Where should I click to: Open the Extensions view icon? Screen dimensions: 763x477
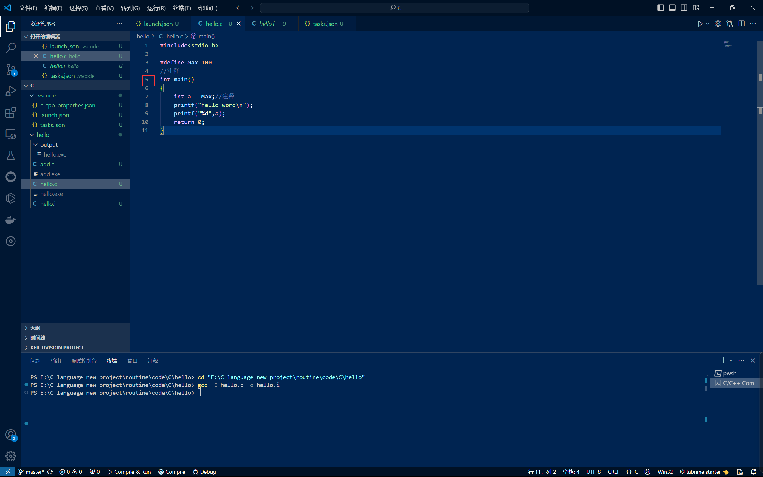click(x=11, y=112)
